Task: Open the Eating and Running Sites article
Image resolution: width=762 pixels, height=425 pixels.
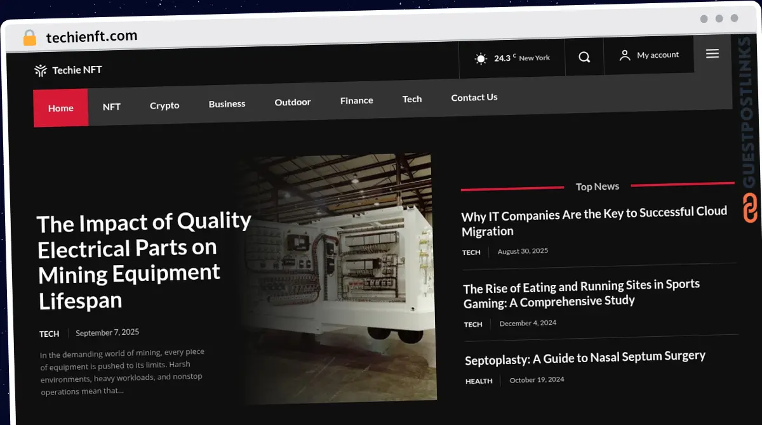Action: pyautogui.click(x=582, y=293)
